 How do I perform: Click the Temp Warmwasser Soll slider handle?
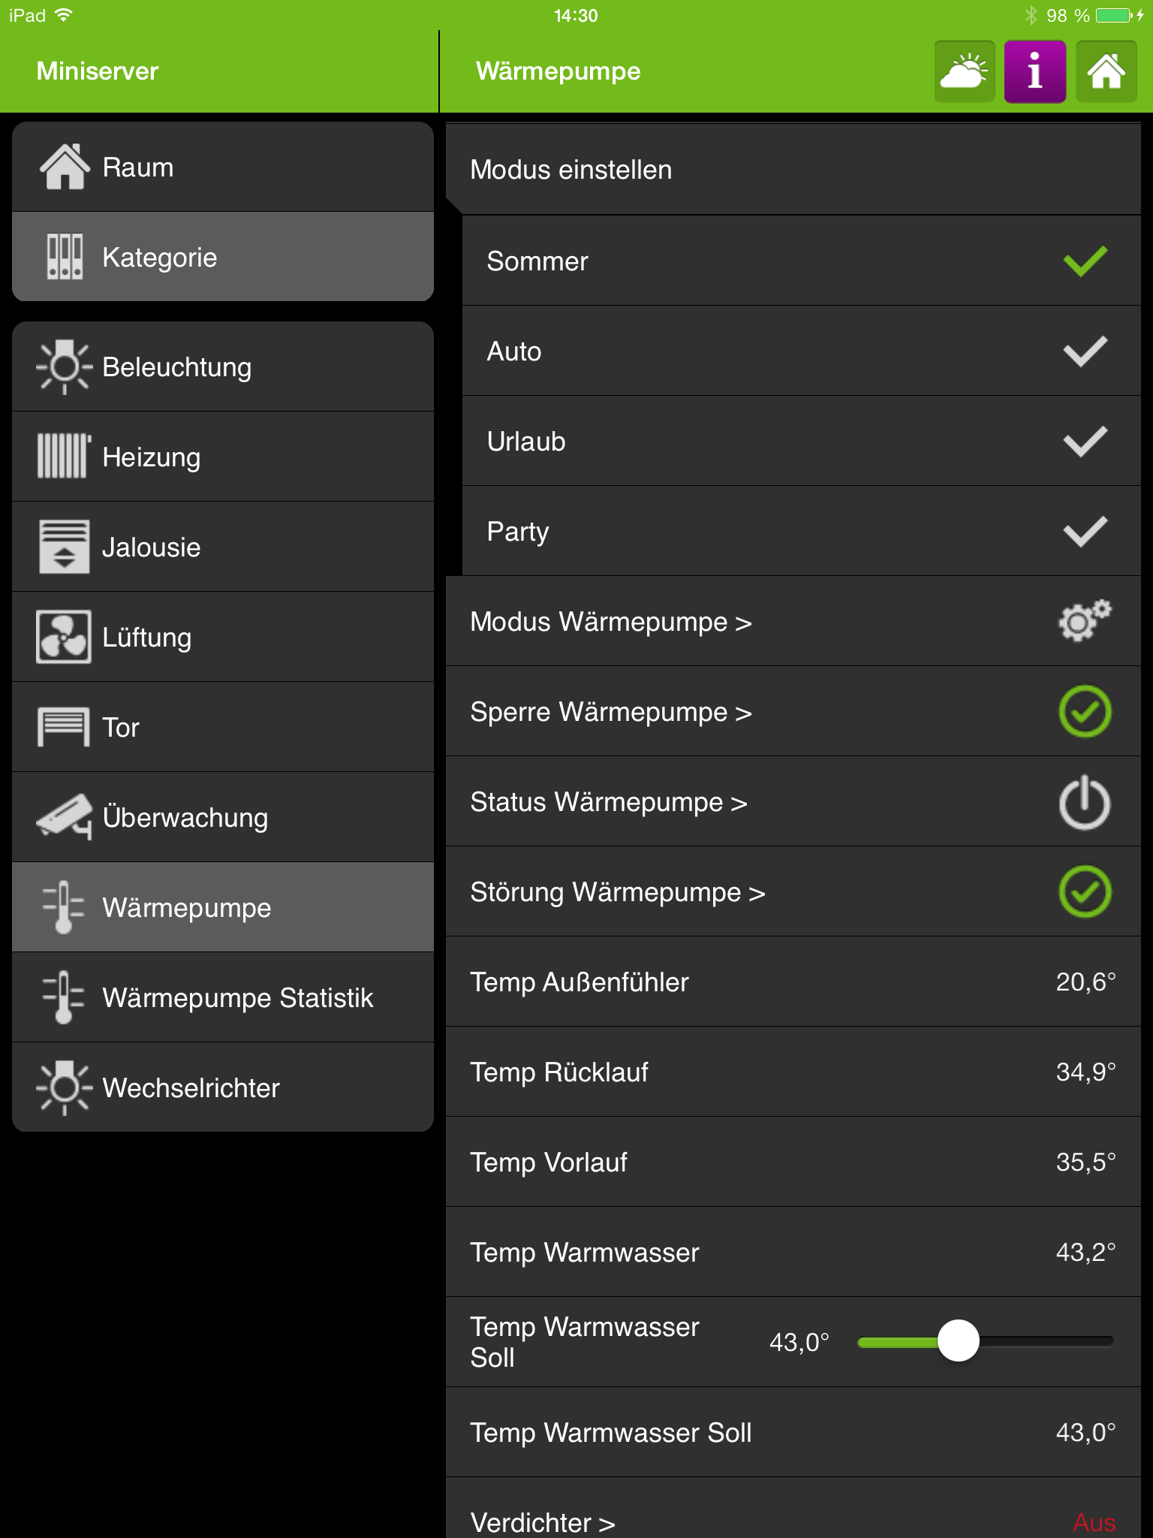point(959,1341)
